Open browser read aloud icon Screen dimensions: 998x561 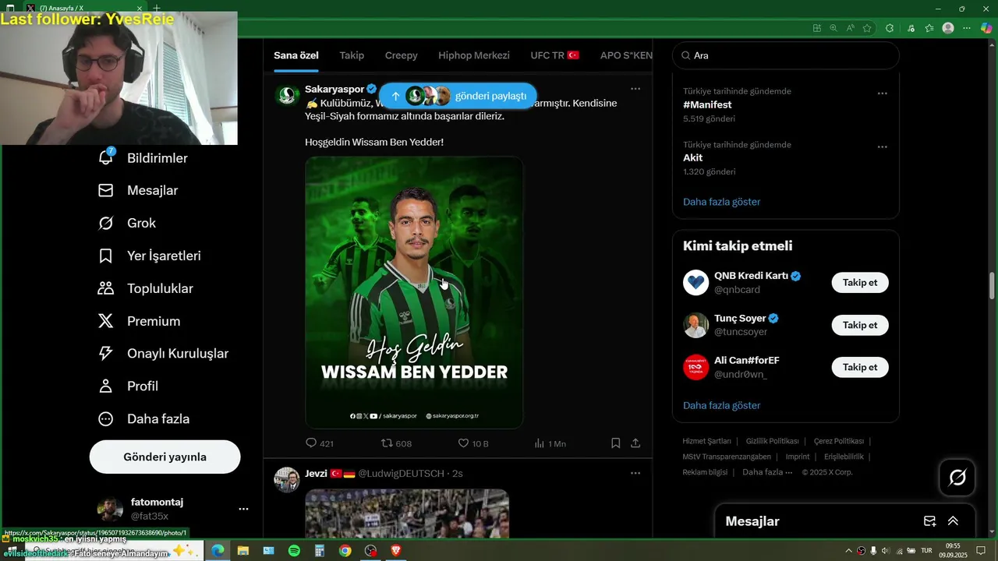click(x=851, y=28)
